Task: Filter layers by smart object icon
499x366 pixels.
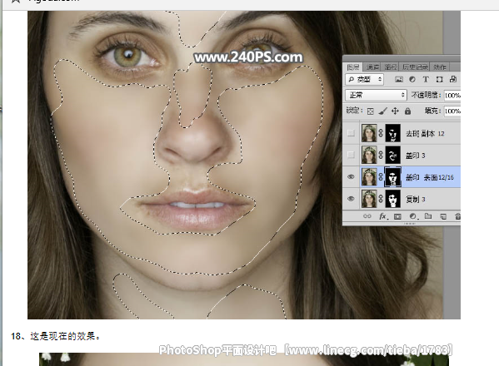Action: click(x=453, y=79)
